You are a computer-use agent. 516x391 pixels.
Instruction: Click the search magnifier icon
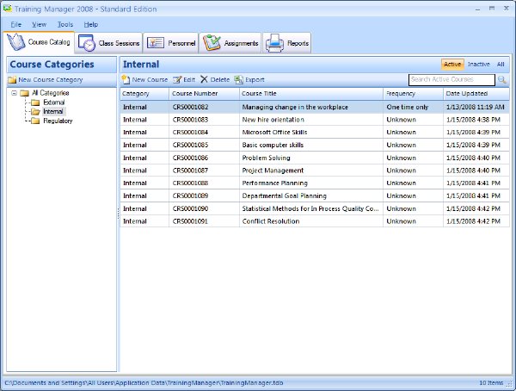point(502,79)
